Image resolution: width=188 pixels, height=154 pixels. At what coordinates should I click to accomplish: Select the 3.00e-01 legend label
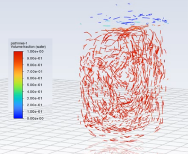point(35,98)
